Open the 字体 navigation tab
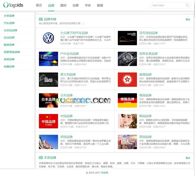This screenshot has width=195, height=176. pyautogui.click(x=88, y=6)
